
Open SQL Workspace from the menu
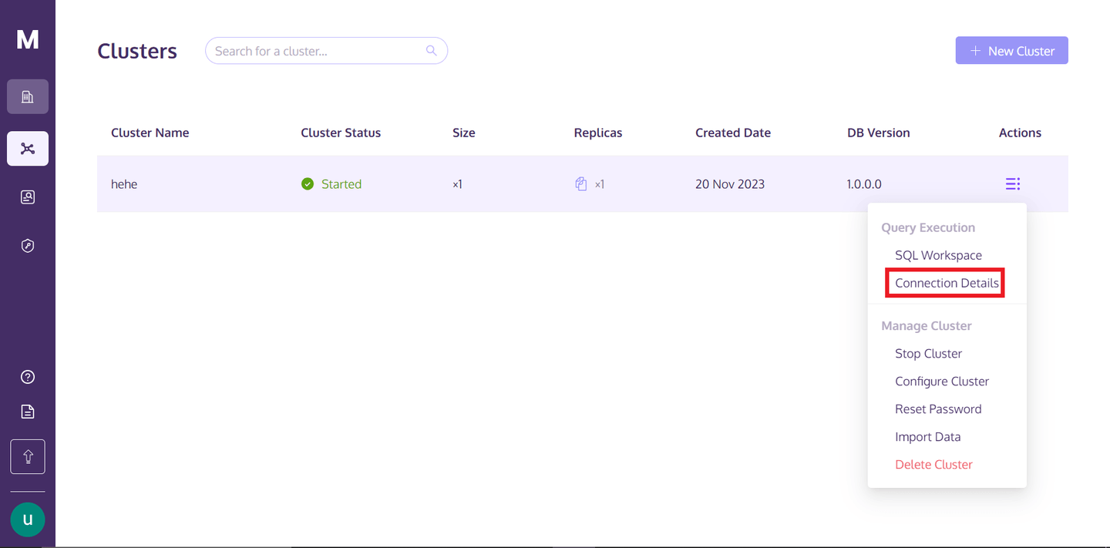[x=938, y=255]
